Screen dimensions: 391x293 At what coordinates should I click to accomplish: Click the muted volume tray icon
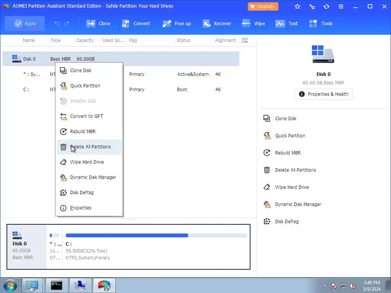[x=352, y=286]
